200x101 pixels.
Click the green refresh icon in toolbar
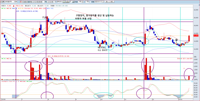[64, 2]
